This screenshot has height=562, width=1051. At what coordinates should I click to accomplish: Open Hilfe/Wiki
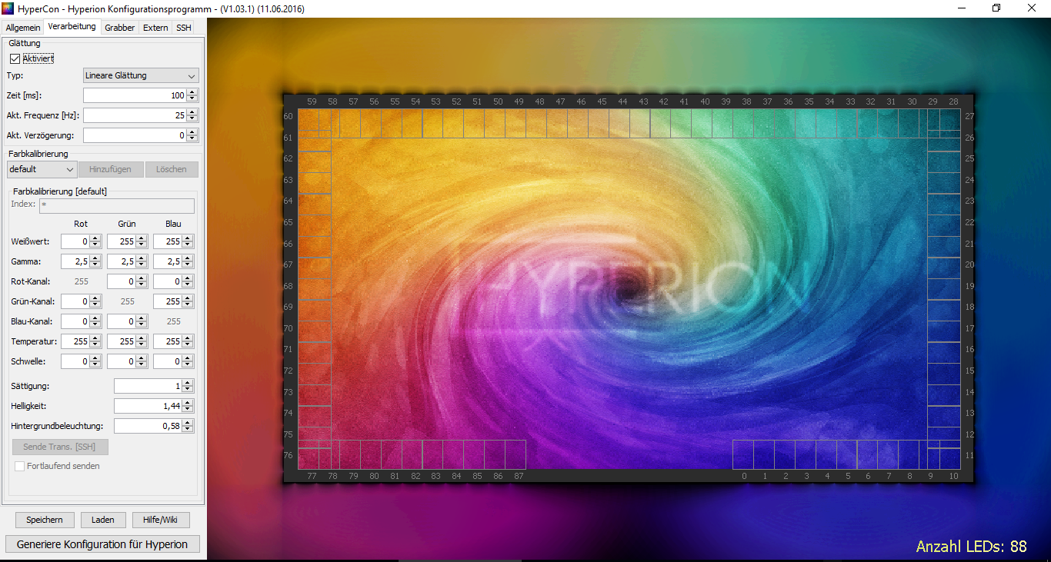click(161, 520)
